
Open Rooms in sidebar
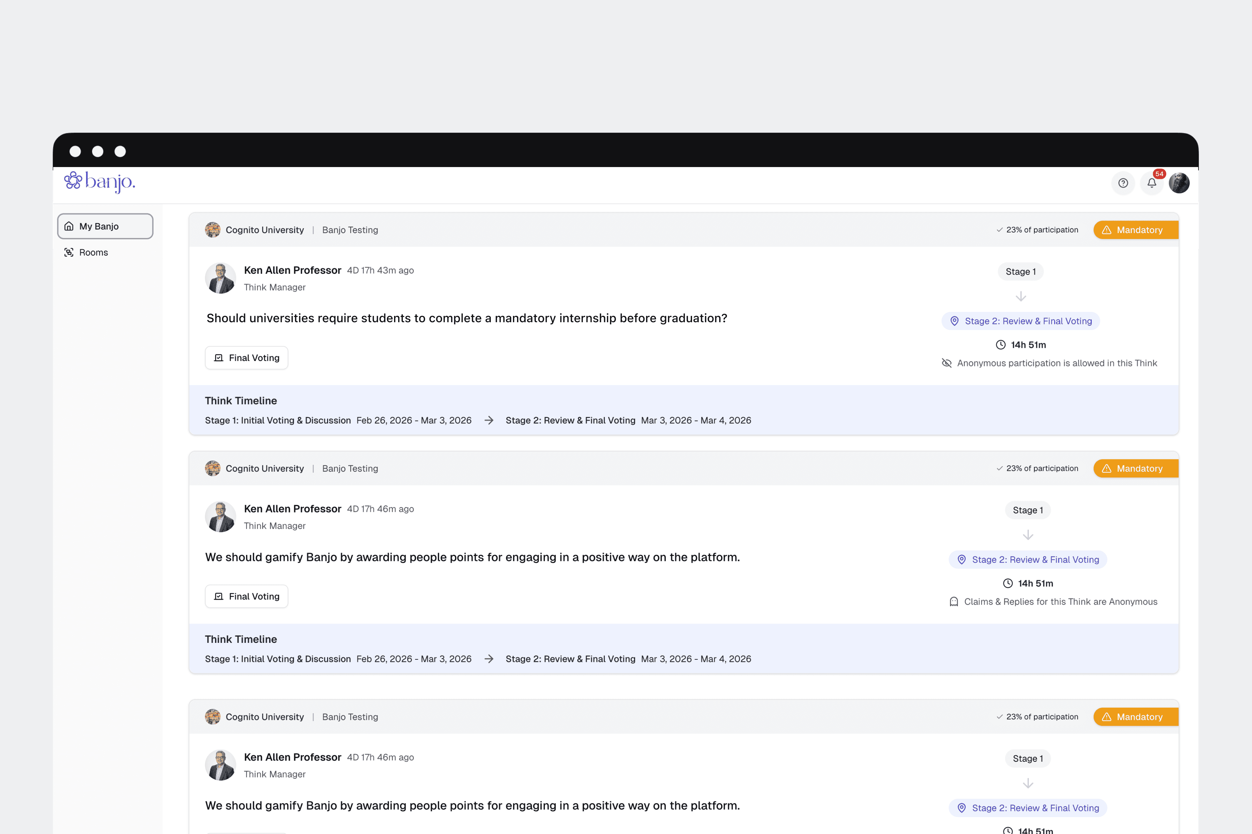(x=93, y=252)
